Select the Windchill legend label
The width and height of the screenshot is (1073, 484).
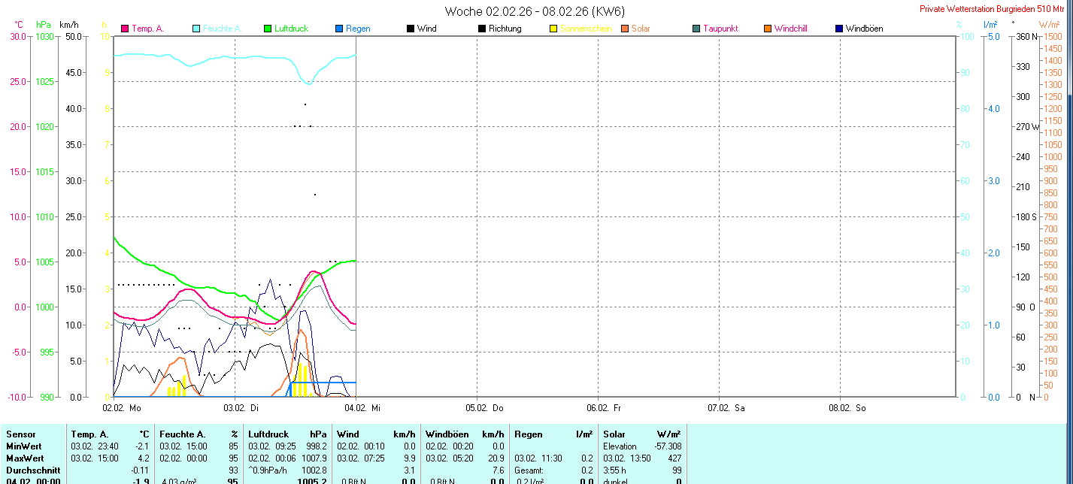pos(791,29)
